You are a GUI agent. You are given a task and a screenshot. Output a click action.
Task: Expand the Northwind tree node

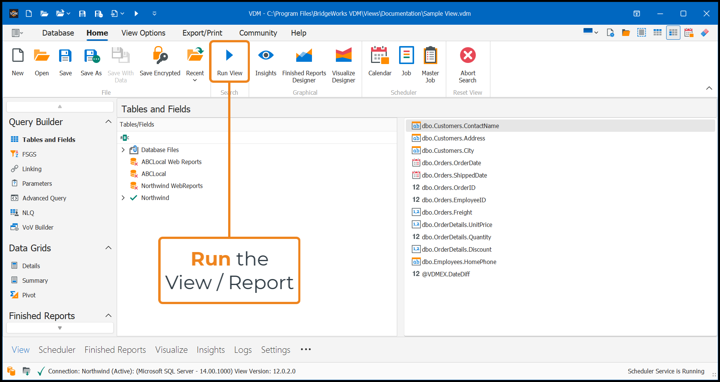point(123,198)
